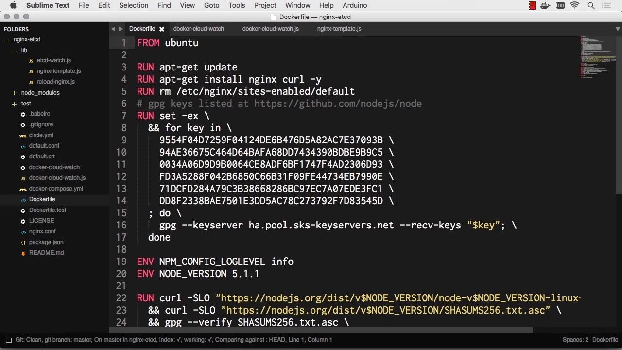Click the sidebar toggle icon in status bar

8,340
